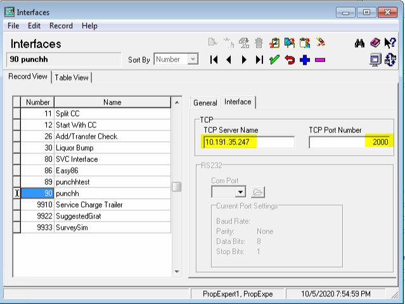Click the list scroll down arrow
405x304 pixels.
pos(177,272)
